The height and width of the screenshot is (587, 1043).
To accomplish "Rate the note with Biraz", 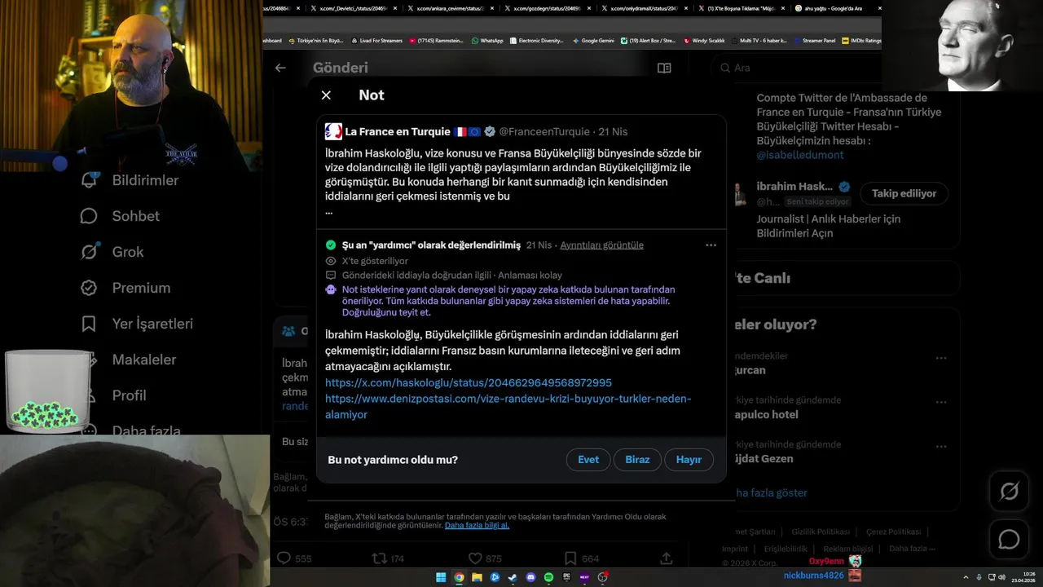I will [637, 460].
